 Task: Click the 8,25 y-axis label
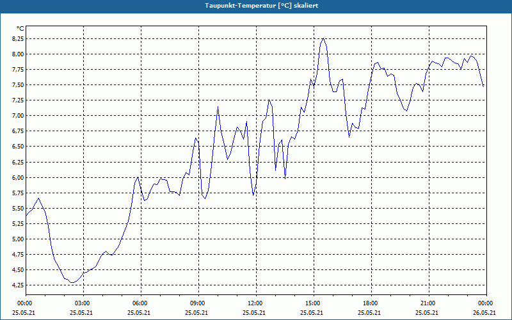click(18, 39)
